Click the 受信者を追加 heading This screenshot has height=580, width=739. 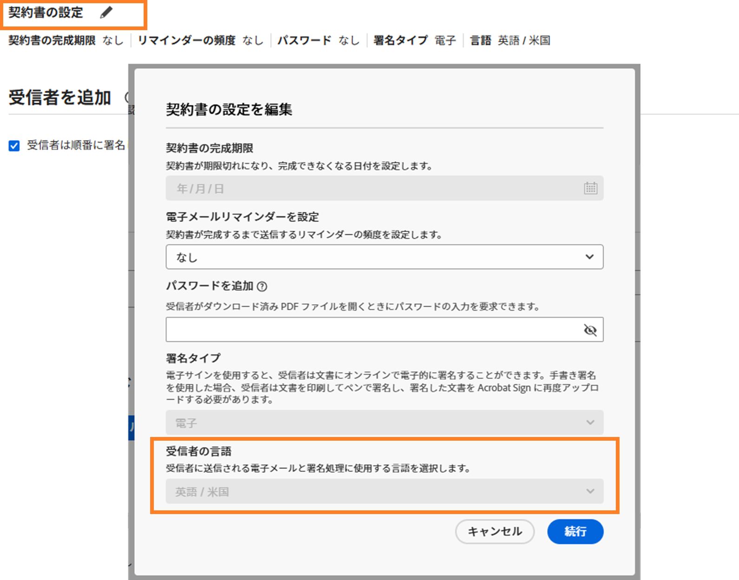[60, 98]
